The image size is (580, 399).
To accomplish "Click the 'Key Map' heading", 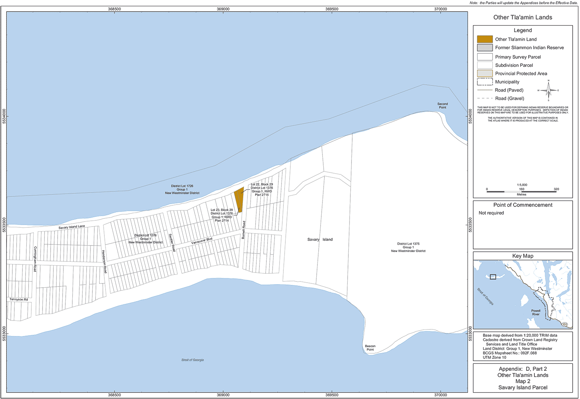I will click(523, 256).
